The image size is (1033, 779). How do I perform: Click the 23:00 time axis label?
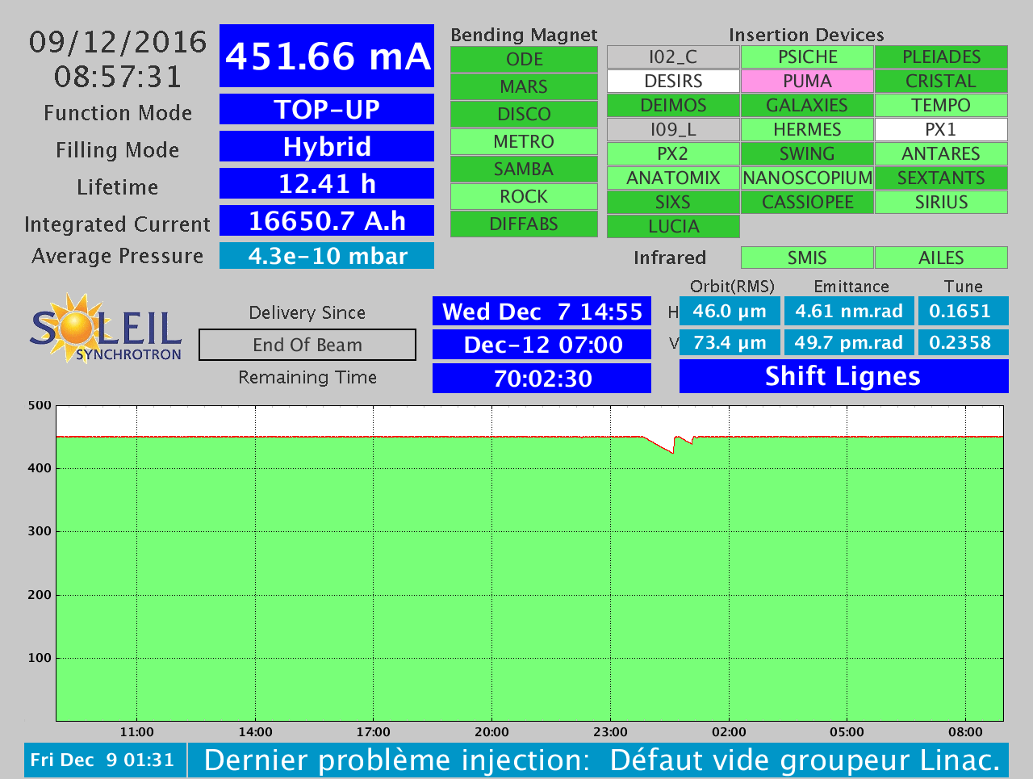point(610,732)
